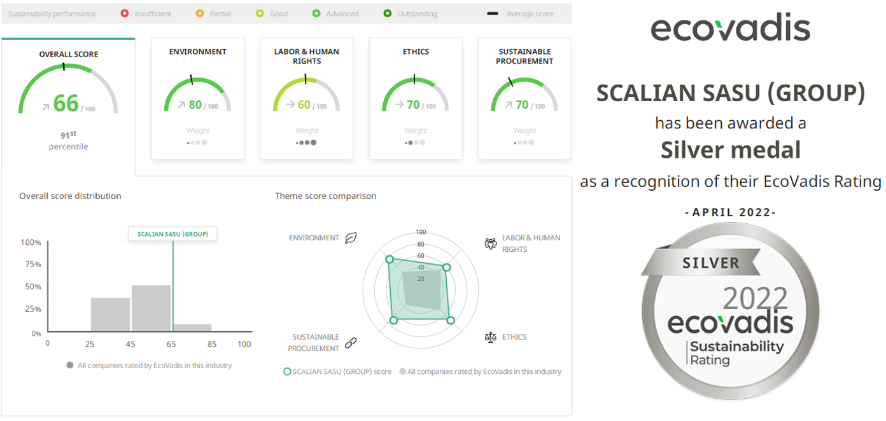The image size is (886, 421).
Task: Click the 65 x-axis label on histogram
Action: tap(171, 344)
